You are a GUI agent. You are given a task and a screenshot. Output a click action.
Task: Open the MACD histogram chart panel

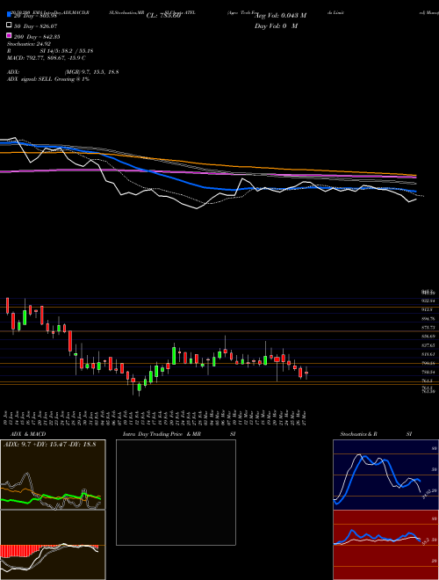[53, 545]
